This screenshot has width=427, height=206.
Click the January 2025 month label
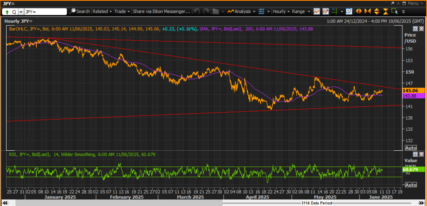pyautogui.click(x=60, y=197)
